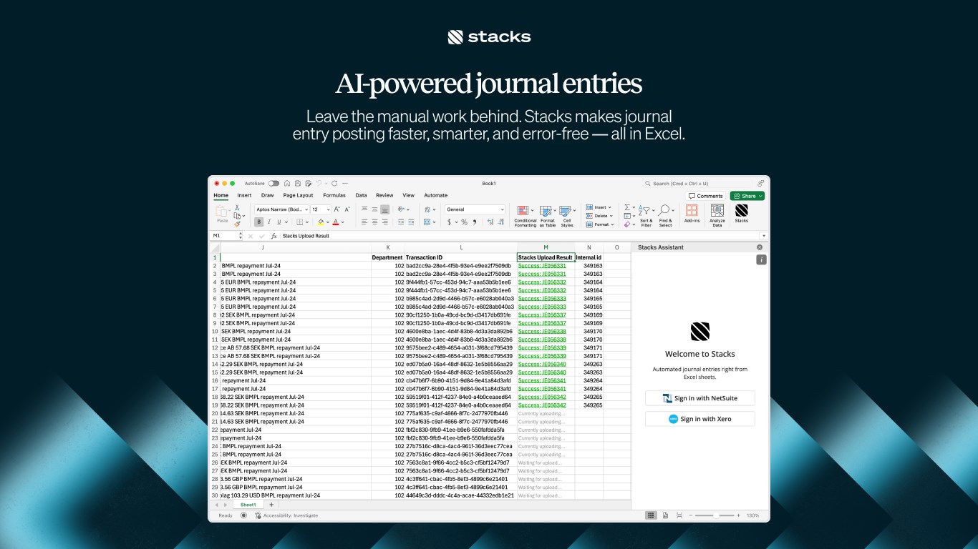
Task: Click the Insert Function fx icon
Action: (x=273, y=236)
